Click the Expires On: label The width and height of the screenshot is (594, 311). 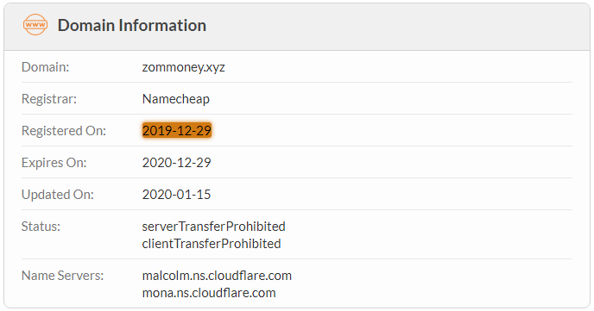[x=54, y=163]
